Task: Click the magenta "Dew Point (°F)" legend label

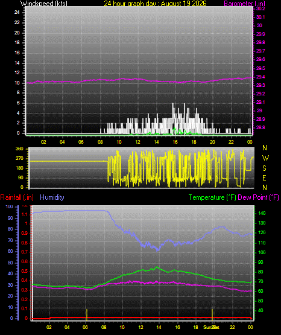Action: [x=258, y=197]
